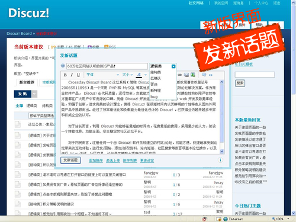The image size is (296, 222).
Task: Open thread 是不是可以考虑在打开窗口的链接上可以直接关闭窗口
Action: point(84,175)
